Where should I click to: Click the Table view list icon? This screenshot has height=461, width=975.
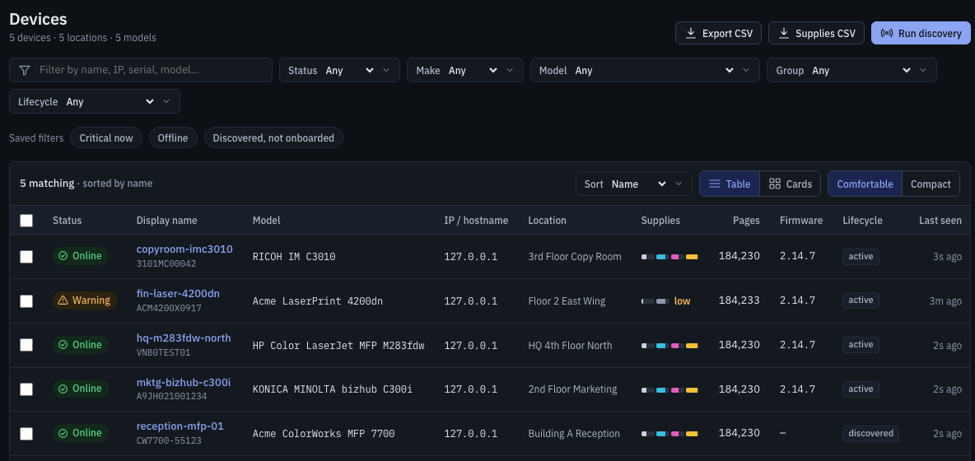tap(715, 184)
